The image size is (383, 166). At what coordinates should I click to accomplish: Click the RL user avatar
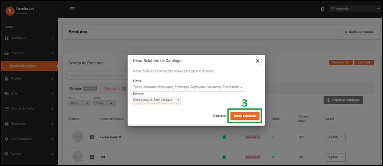pyautogui.click(x=10, y=11)
